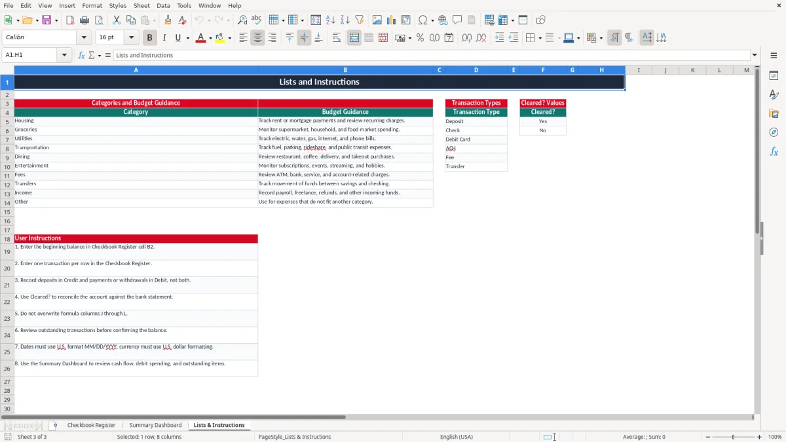Click Increase Indent icon

(499, 38)
